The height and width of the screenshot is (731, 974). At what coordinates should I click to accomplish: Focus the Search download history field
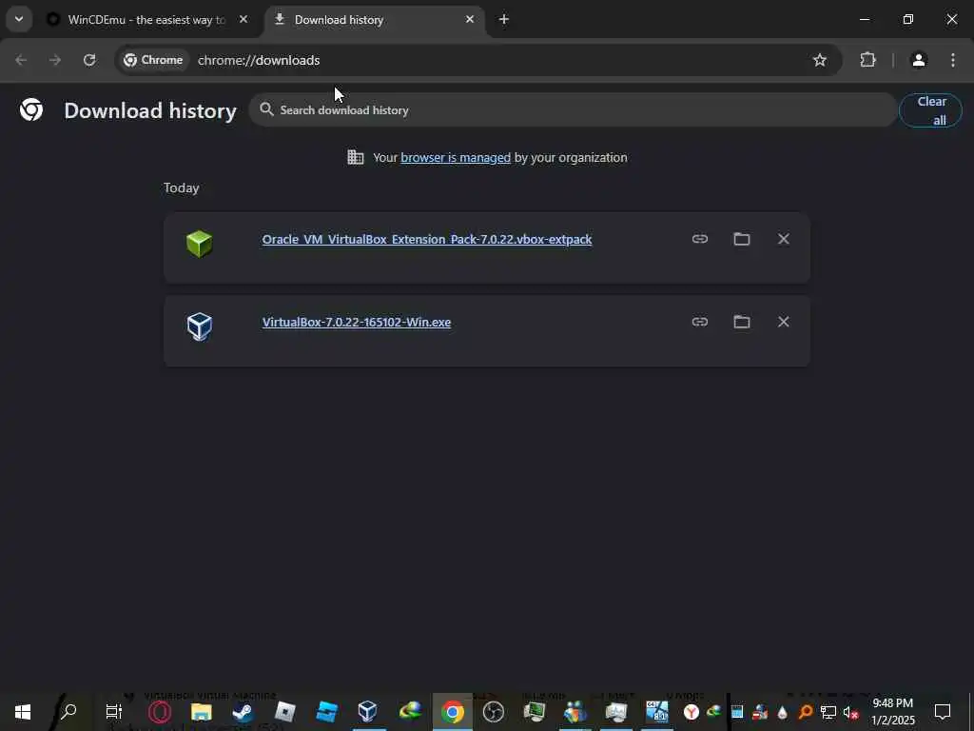click(x=573, y=110)
